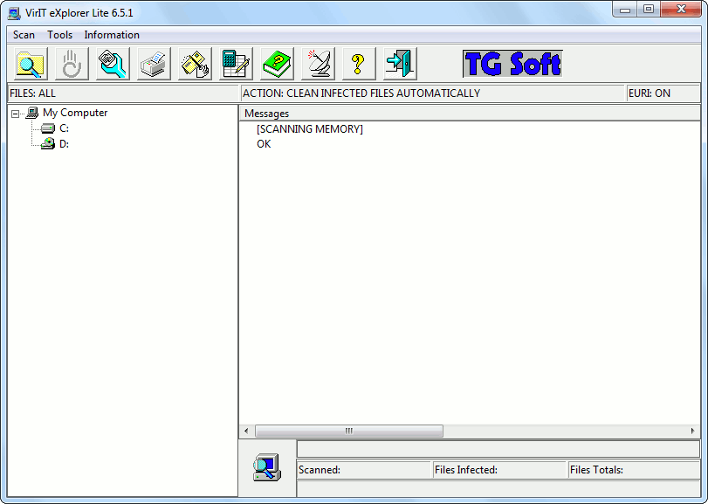
Task: Open settings via the wrench icon
Action: coord(113,64)
